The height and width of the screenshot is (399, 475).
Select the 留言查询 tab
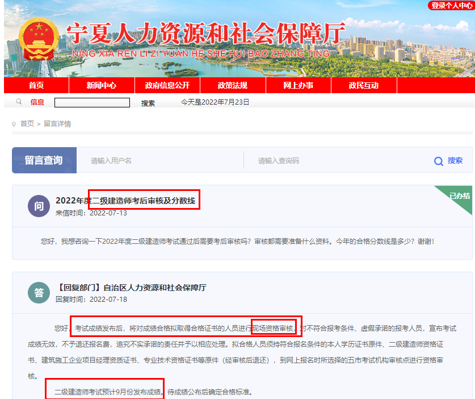(44, 160)
